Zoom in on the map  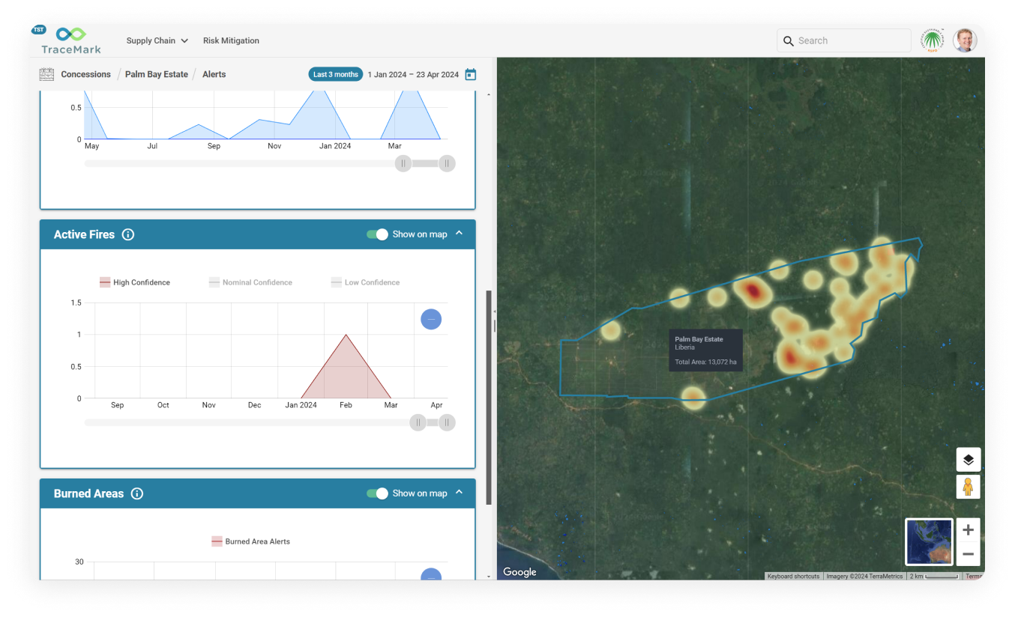[968, 530]
